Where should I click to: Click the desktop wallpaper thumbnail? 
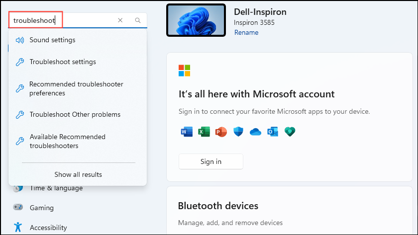click(196, 20)
